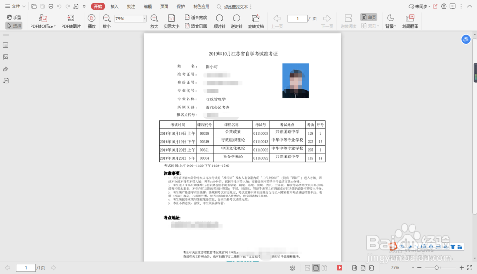Select status bar single-page layout icon
477x274 pixels.
point(316,268)
